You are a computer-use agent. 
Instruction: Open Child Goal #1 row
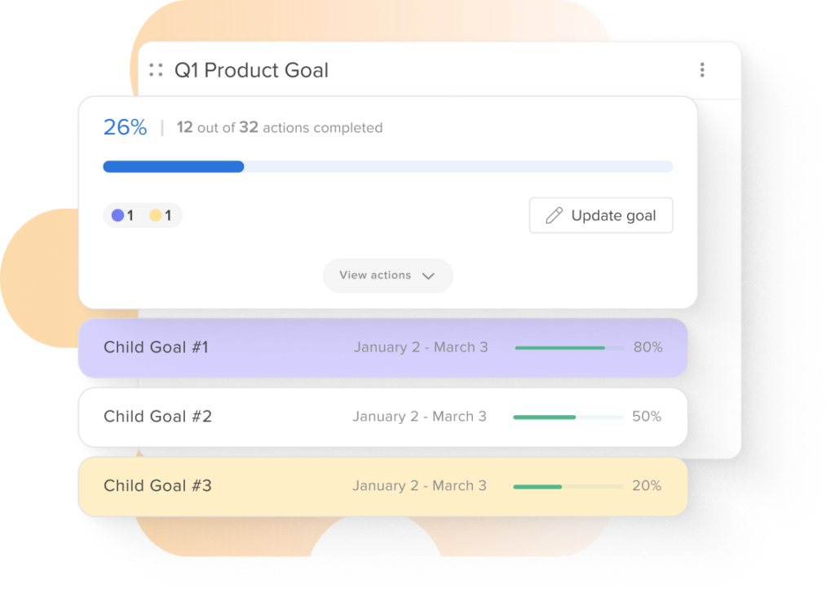(383, 347)
